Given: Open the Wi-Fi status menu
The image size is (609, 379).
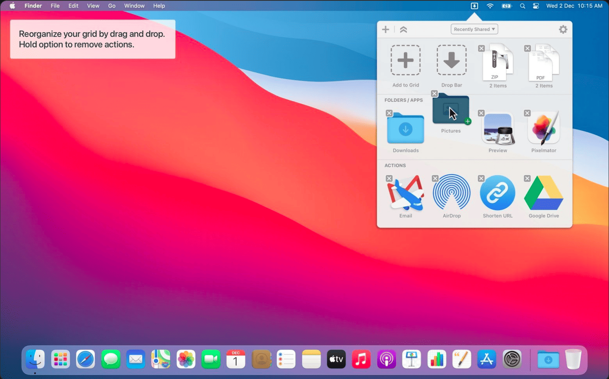Looking at the screenshot, I should 490,6.
